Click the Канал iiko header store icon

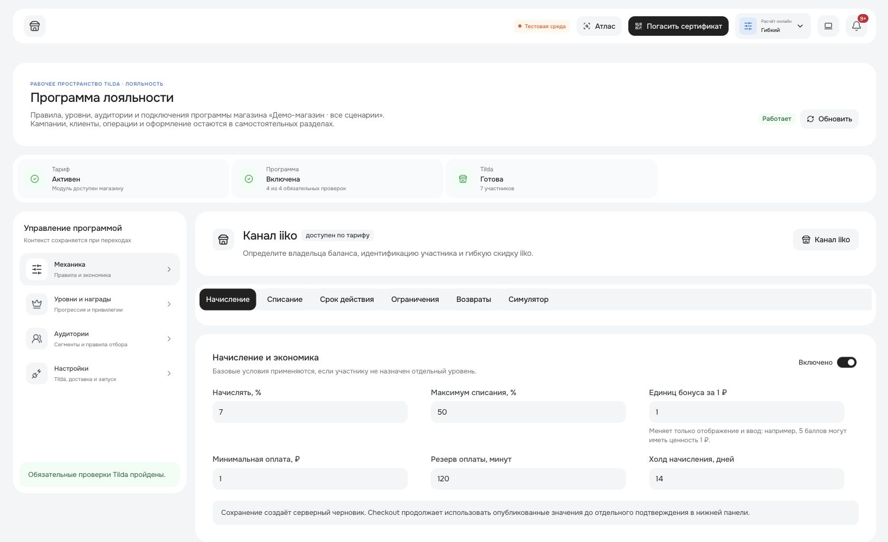point(223,240)
